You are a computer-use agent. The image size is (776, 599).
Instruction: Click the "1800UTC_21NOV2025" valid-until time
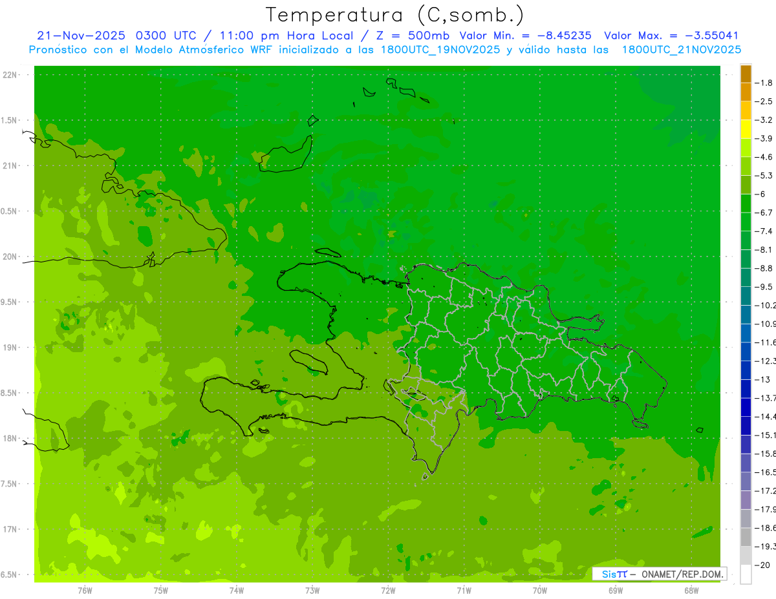click(682, 50)
